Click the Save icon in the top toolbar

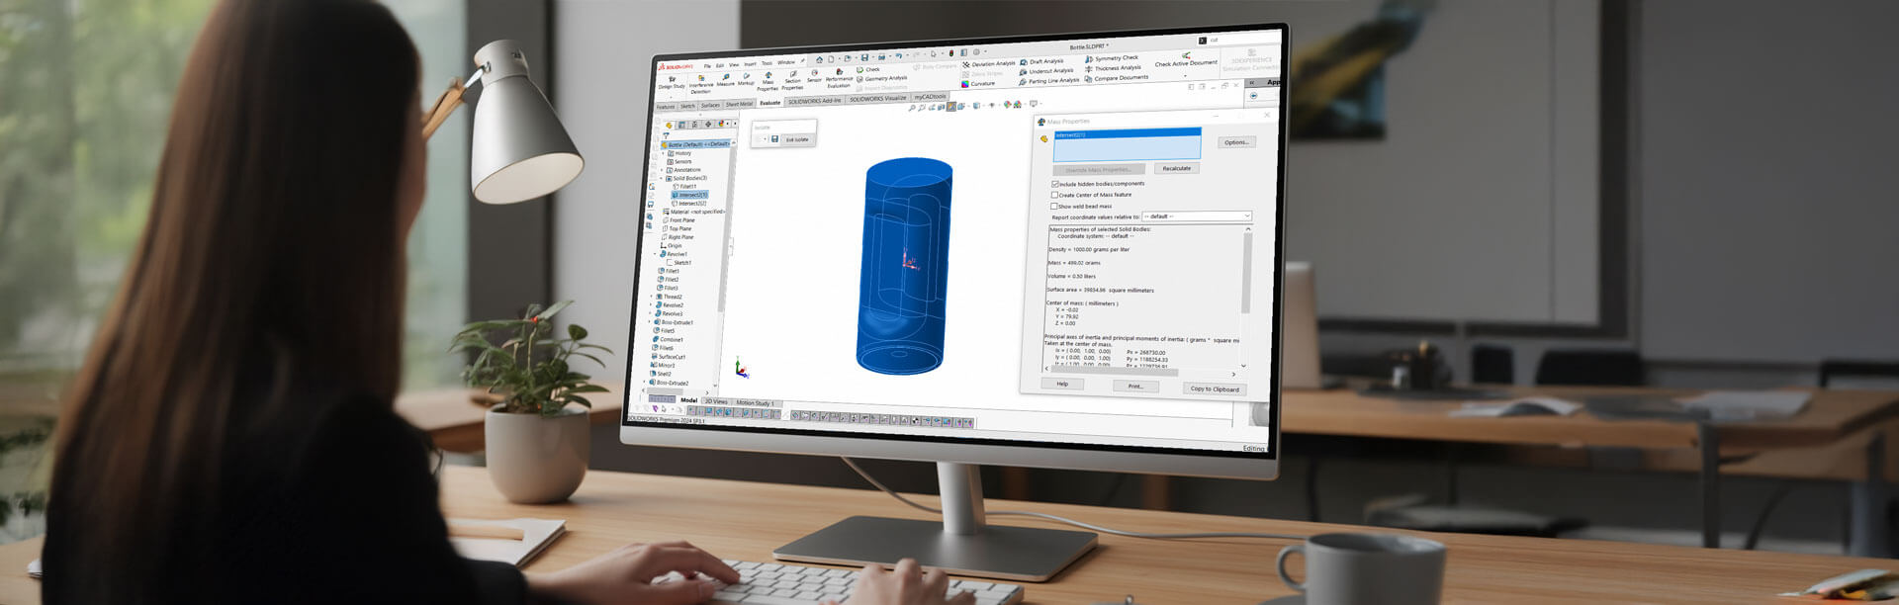click(864, 57)
